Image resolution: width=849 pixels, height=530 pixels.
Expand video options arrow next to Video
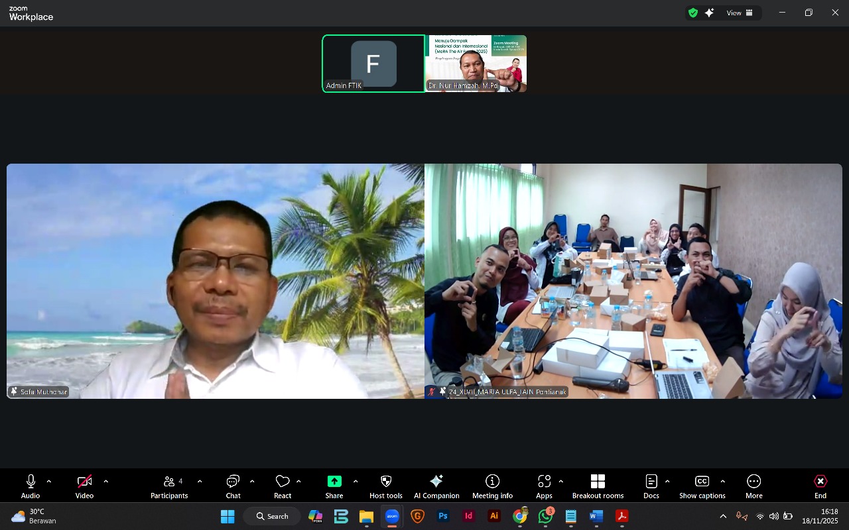coord(106,481)
